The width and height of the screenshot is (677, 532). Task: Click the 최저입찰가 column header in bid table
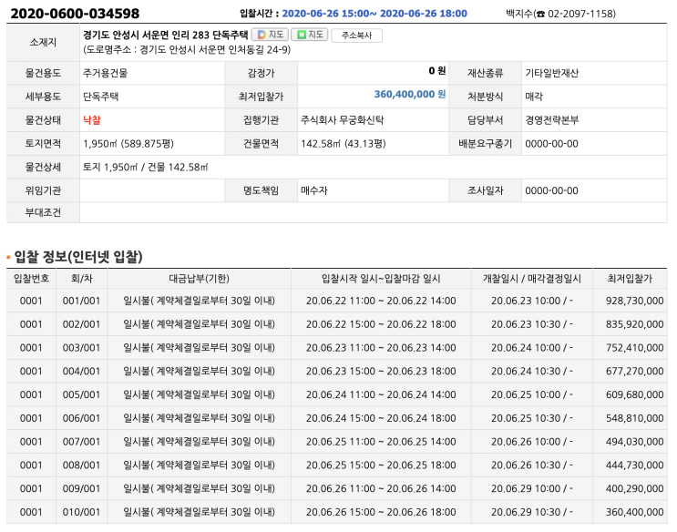click(x=630, y=279)
